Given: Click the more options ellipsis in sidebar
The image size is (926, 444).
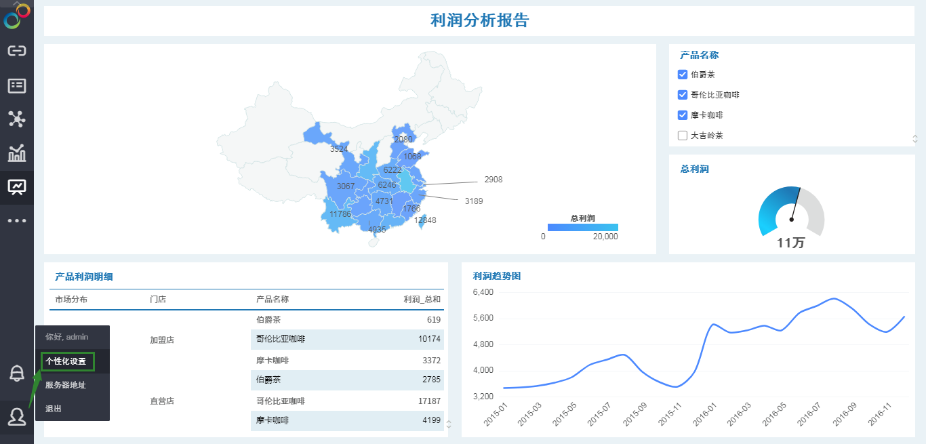Looking at the screenshot, I should pos(17,220).
